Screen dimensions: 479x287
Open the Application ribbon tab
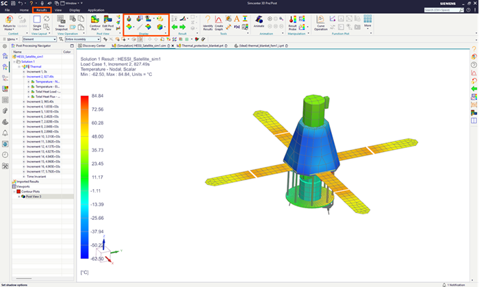(x=96, y=10)
